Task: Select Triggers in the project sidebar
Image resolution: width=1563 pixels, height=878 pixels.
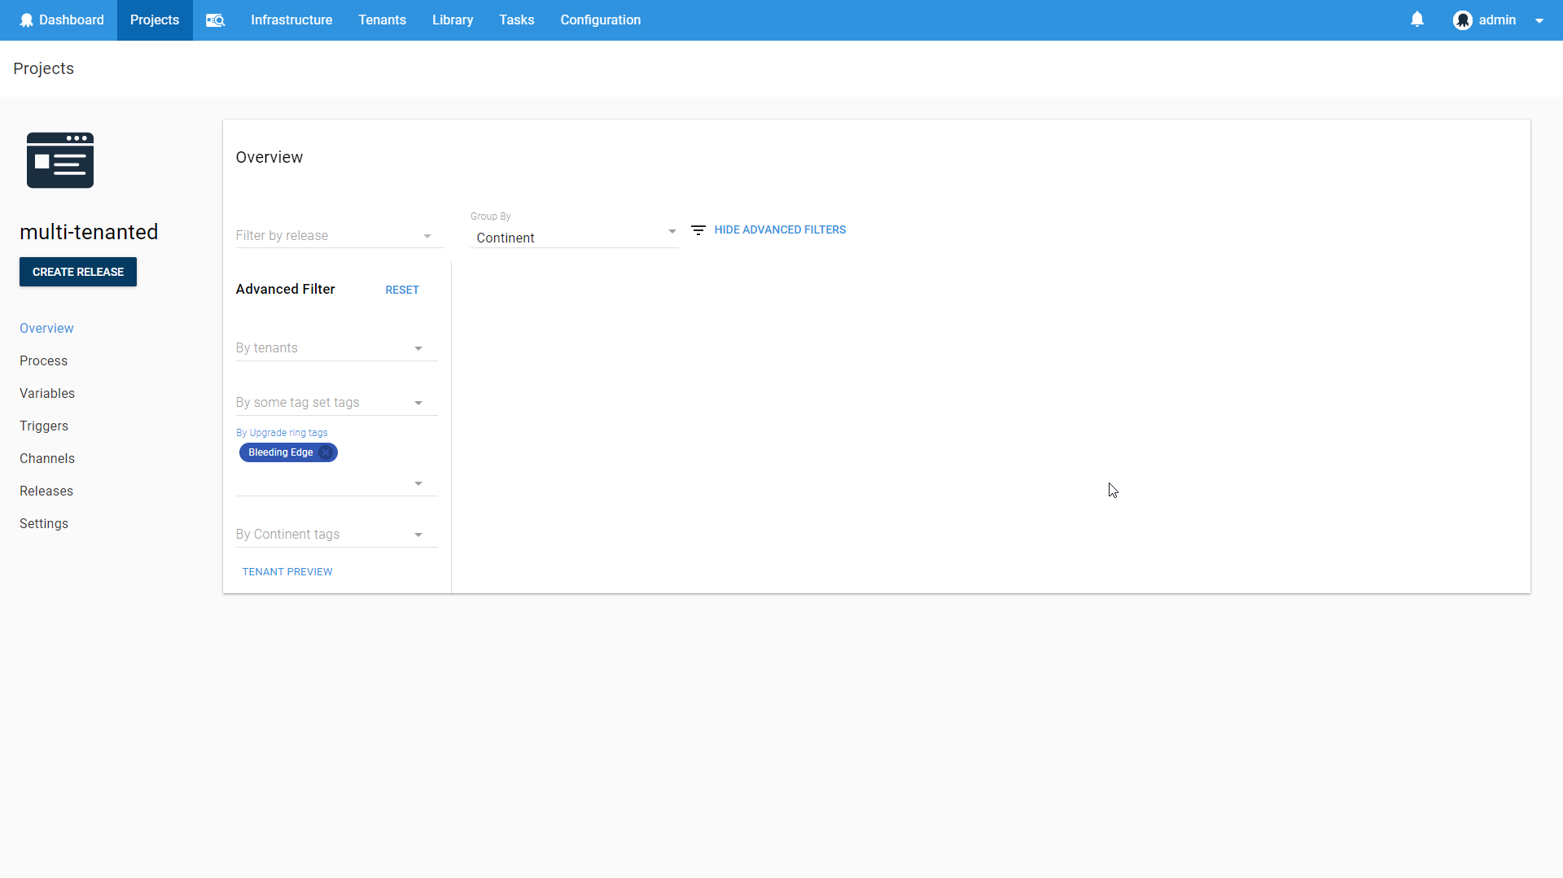Action: 43,426
